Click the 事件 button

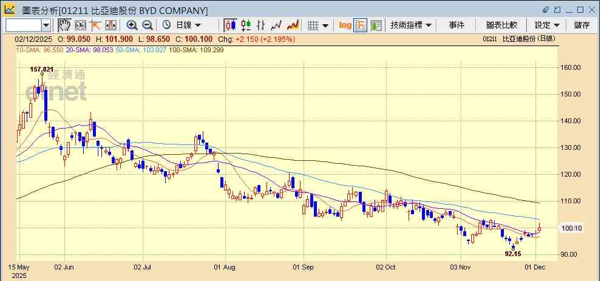coord(457,25)
